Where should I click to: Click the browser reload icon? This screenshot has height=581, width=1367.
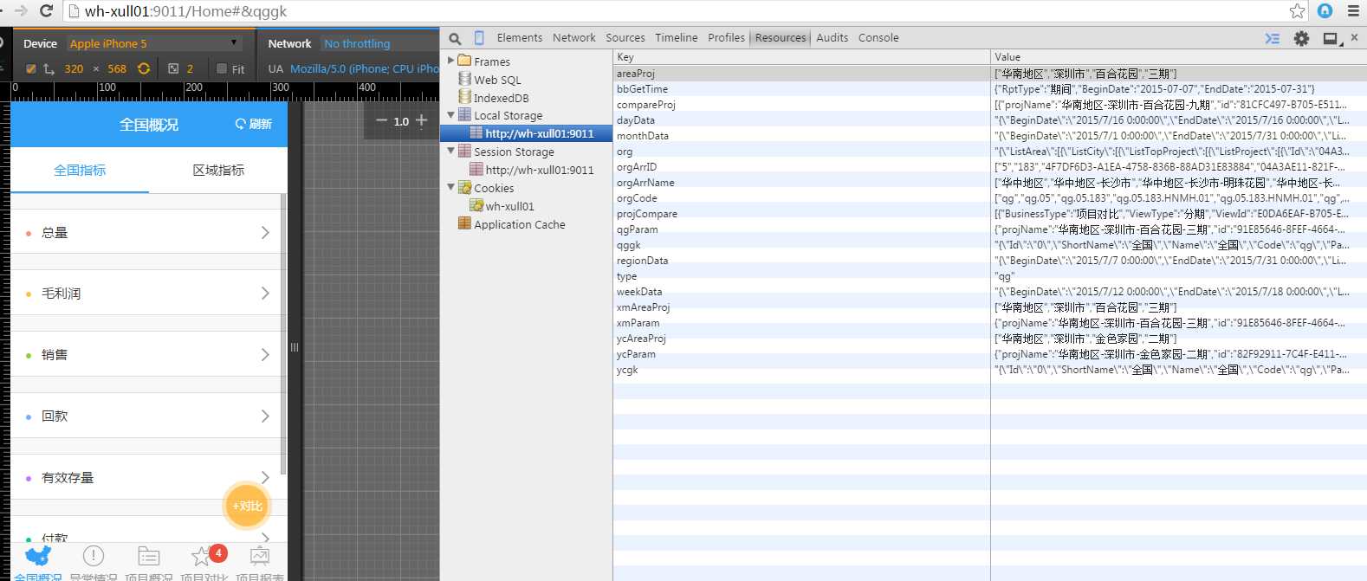47,10
